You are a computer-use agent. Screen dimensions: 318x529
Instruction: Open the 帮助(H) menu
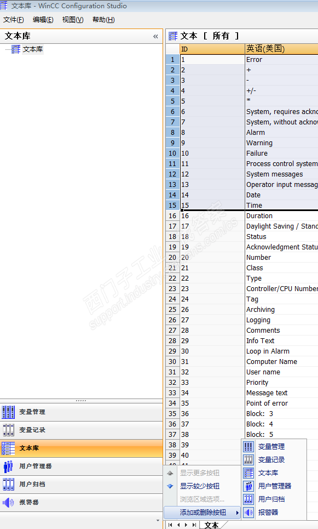point(103,20)
